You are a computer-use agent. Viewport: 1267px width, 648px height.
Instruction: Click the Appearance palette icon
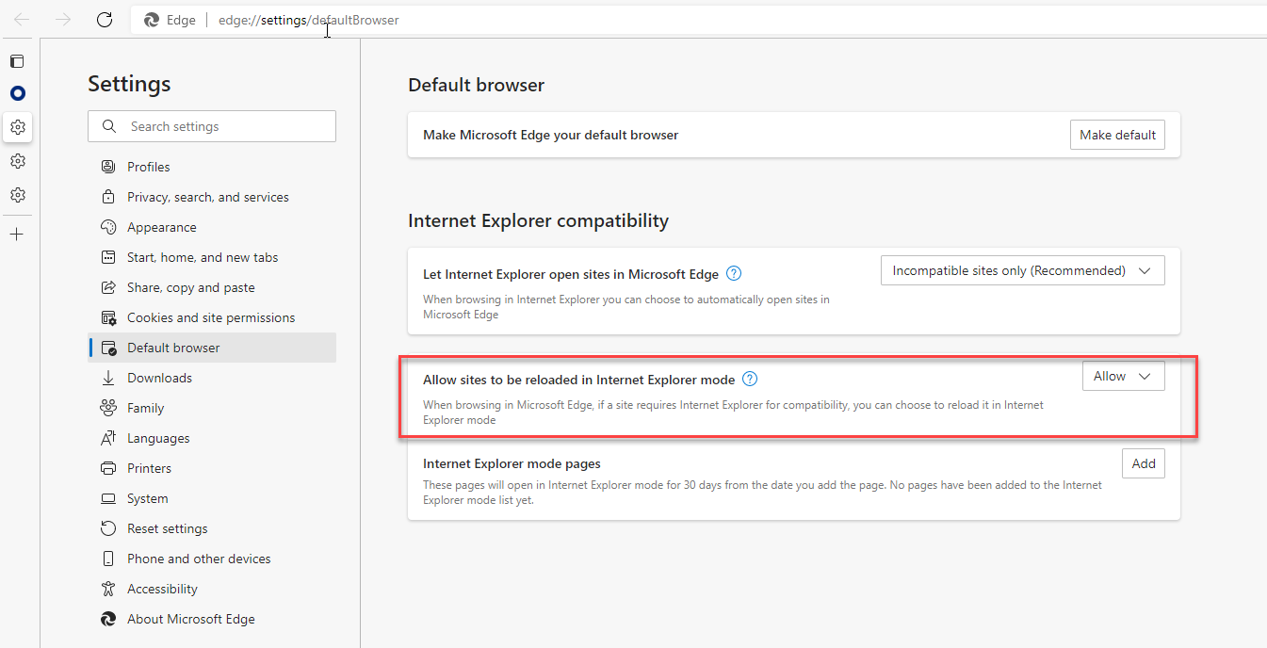108,227
